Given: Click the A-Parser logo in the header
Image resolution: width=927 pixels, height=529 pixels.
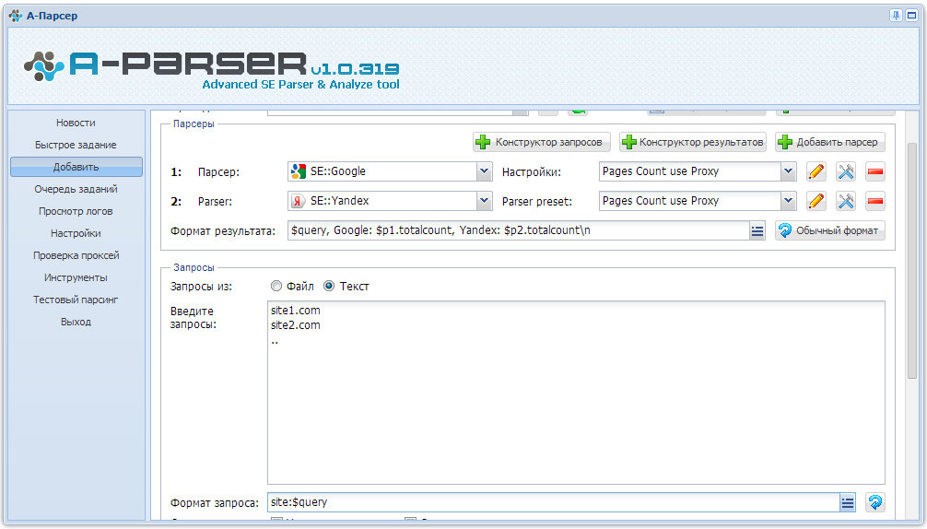Looking at the screenshot, I should (212, 71).
